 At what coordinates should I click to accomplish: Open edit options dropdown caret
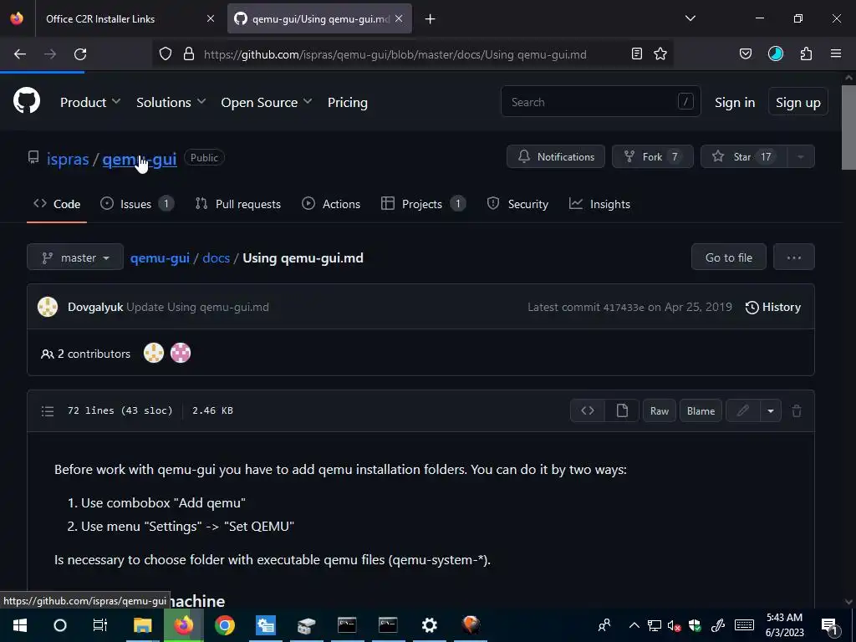pos(770,410)
